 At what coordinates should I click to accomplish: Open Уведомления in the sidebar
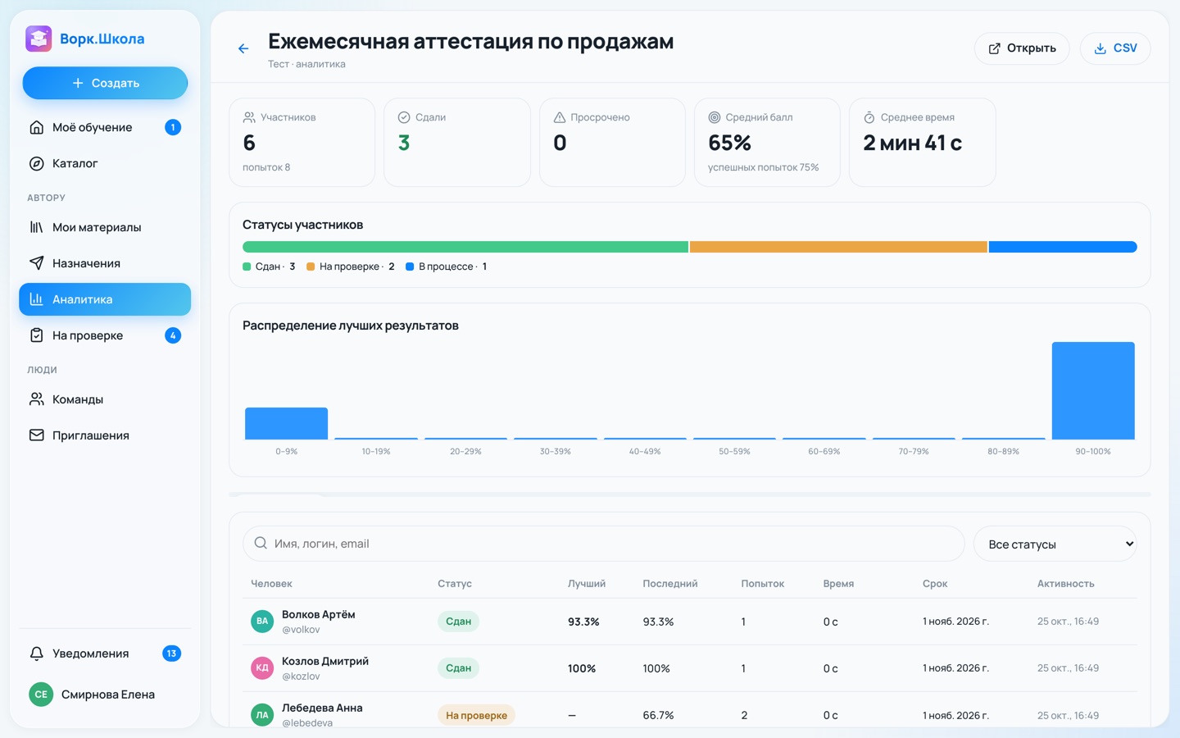click(x=105, y=654)
